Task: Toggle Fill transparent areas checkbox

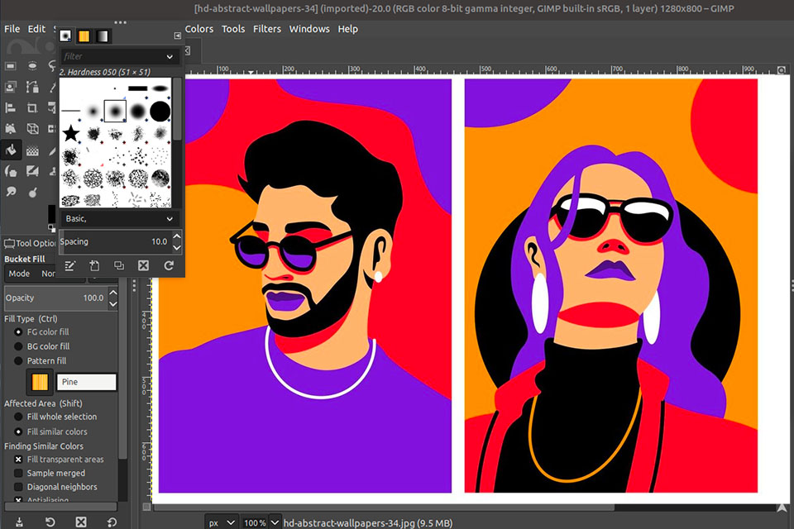Action: click(x=18, y=459)
